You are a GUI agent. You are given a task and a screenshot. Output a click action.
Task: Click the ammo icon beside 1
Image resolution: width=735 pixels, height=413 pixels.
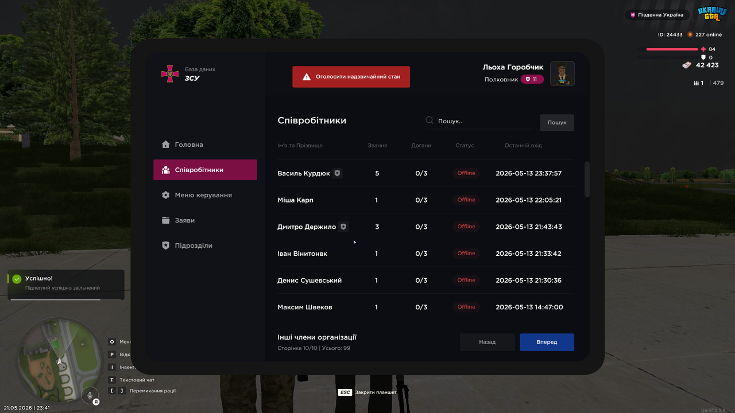pos(697,83)
